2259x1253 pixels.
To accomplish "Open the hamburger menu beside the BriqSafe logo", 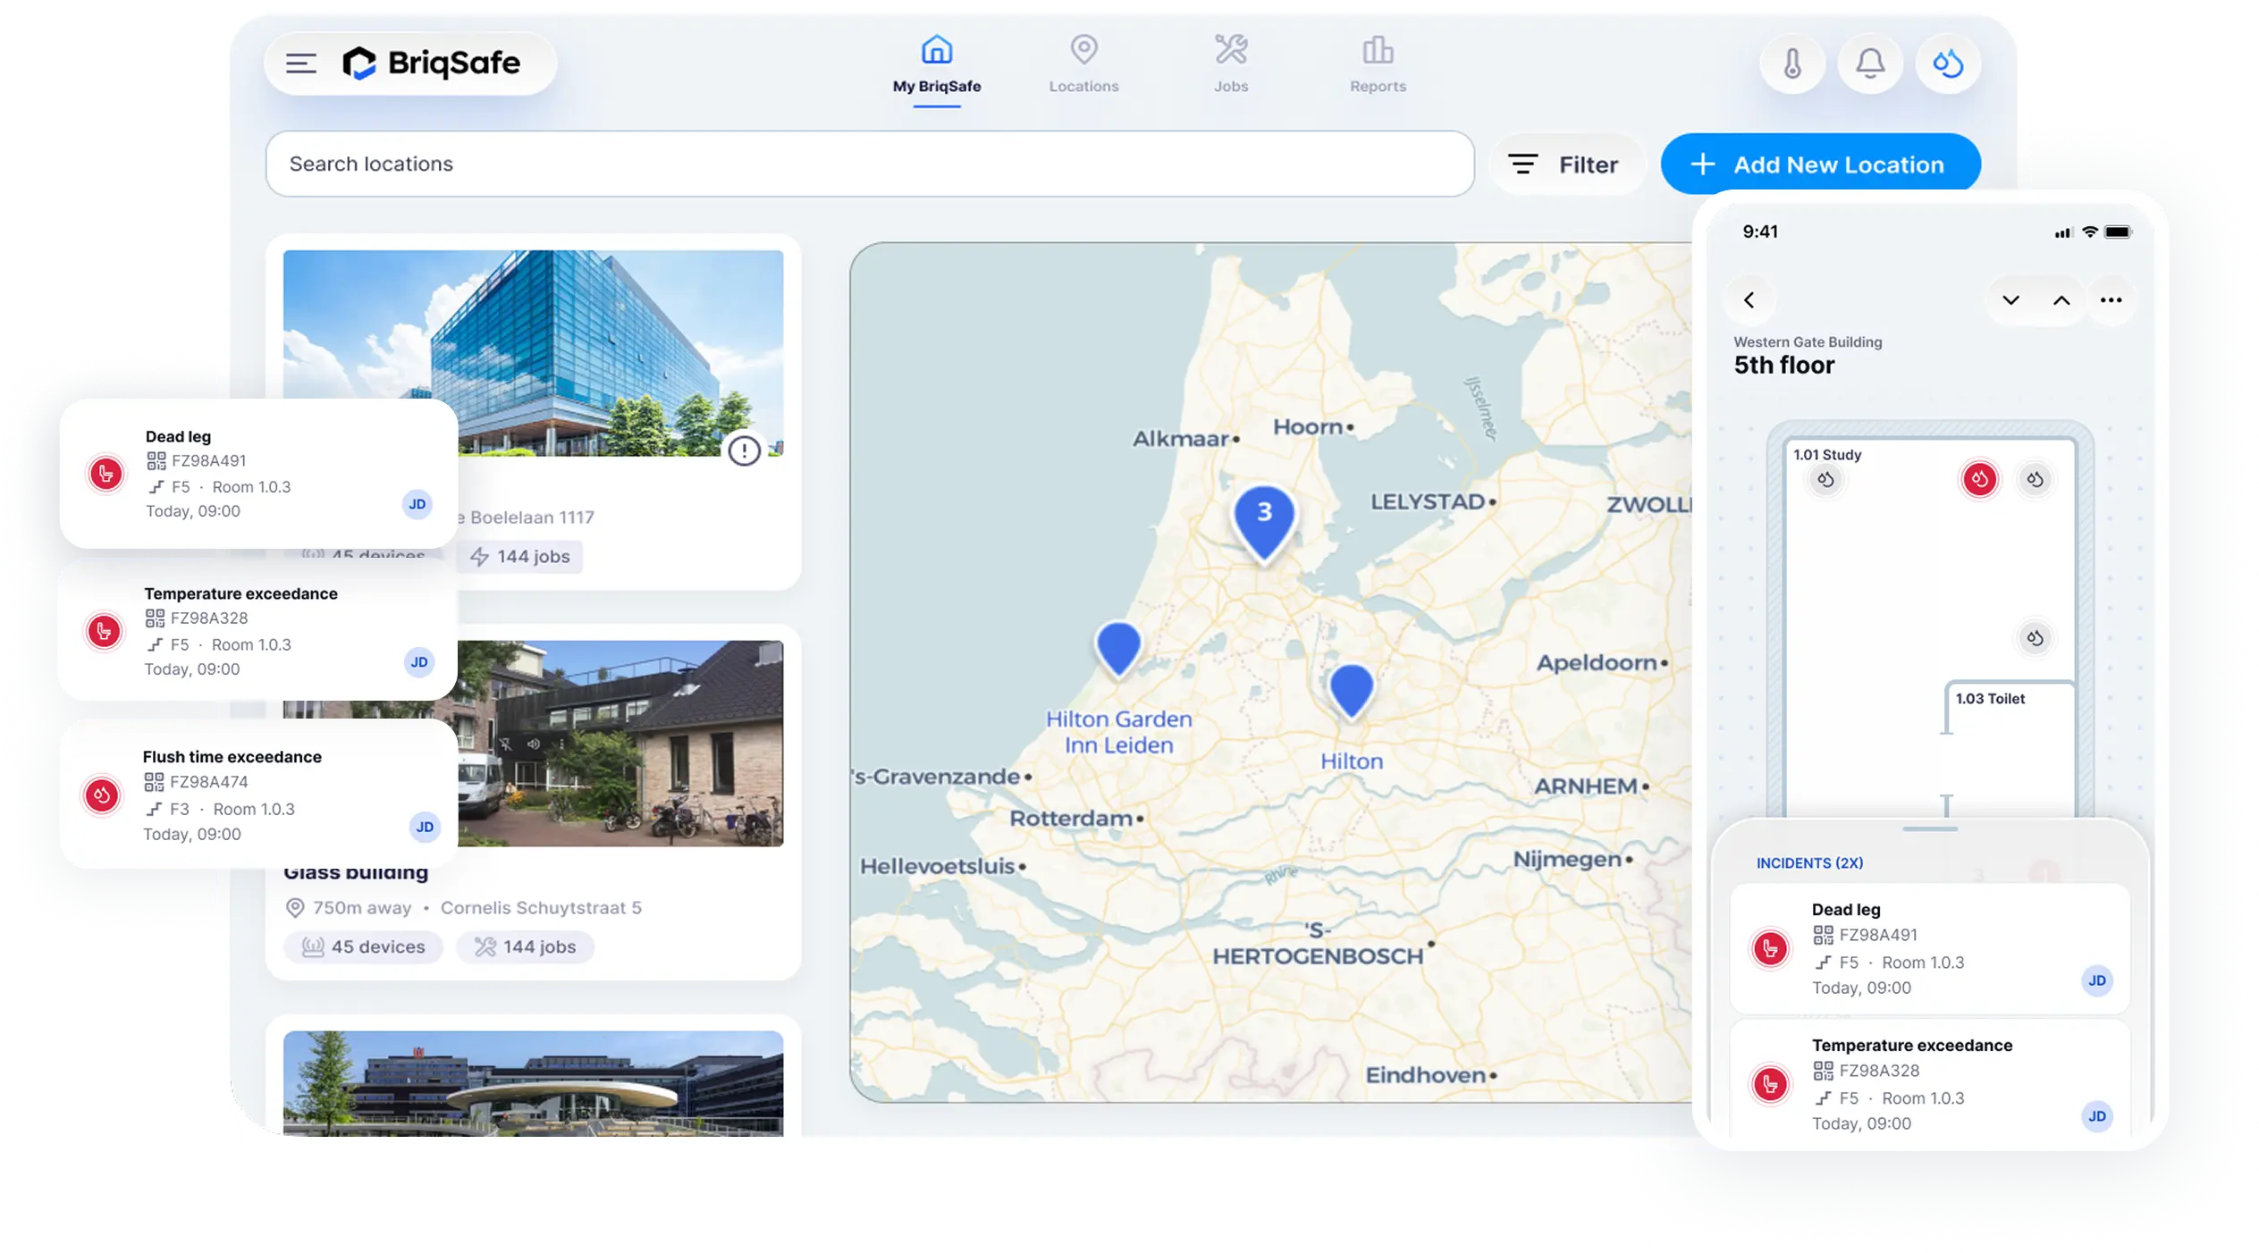I will tap(300, 63).
